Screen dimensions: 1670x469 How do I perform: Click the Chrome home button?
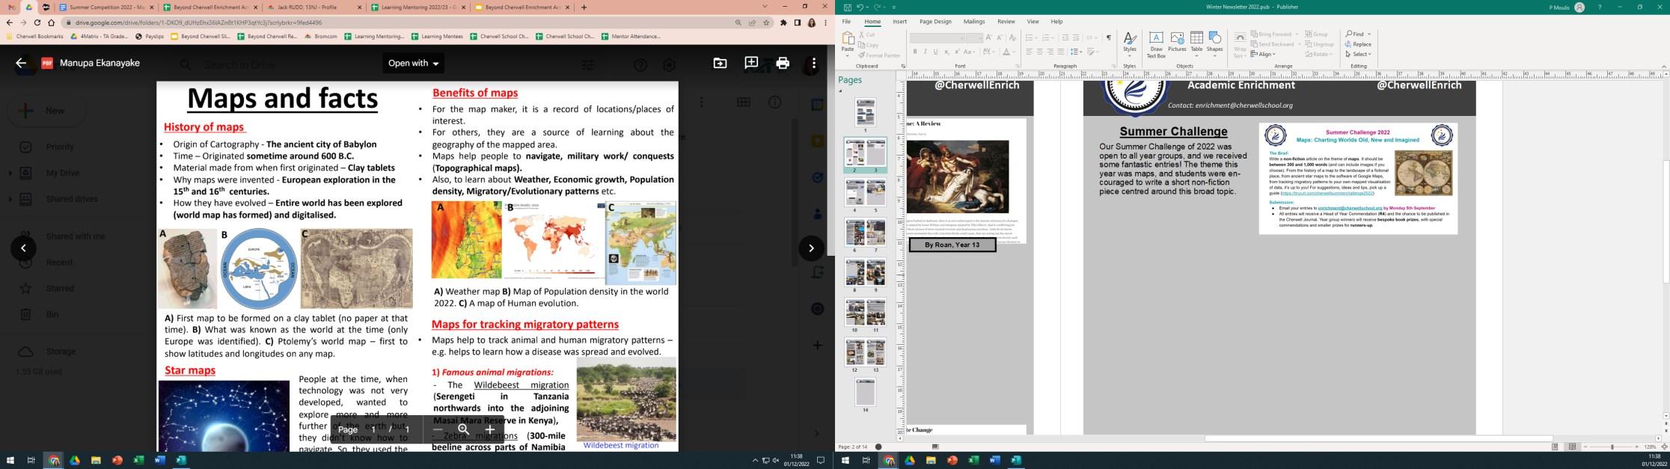(x=51, y=22)
